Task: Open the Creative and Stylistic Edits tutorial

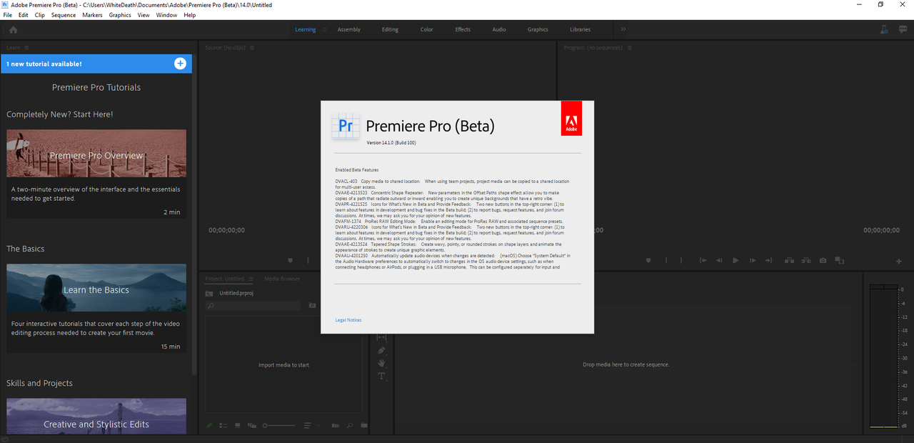Action: tap(96, 417)
